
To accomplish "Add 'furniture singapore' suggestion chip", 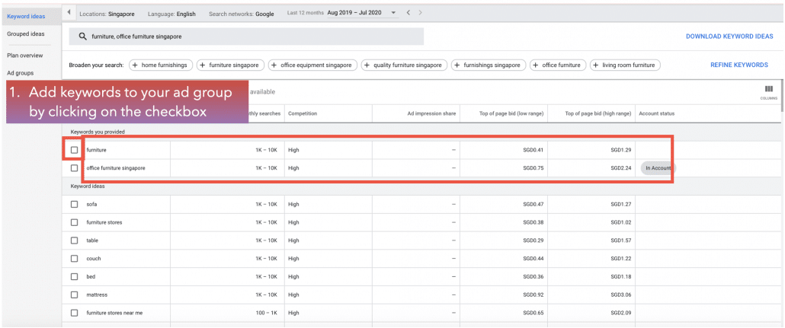I will 231,65.
